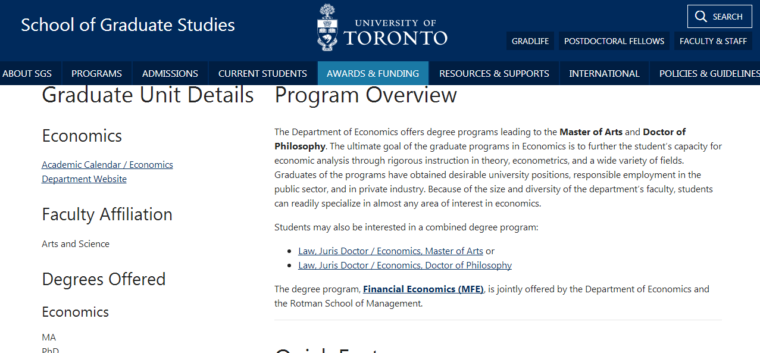Open the Postdoctoral Fellows page
Image resolution: width=760 pixels, height=353 pixels.
[x=614, y=41]
